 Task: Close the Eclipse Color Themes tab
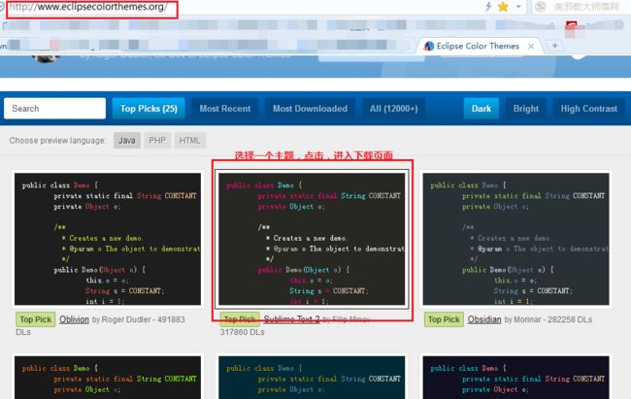[x=531, y=47]
